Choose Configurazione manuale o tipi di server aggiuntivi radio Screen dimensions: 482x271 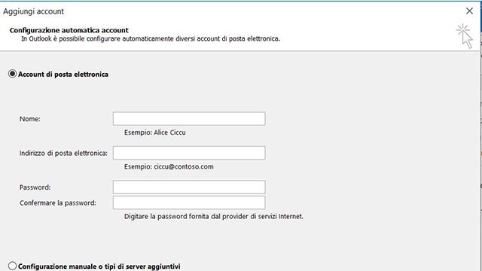click(12, 266)
